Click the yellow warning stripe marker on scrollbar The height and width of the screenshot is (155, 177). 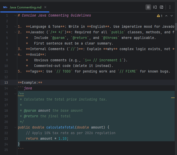(x=173, y=98)
